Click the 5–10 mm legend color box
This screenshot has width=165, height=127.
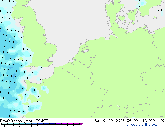28,124
